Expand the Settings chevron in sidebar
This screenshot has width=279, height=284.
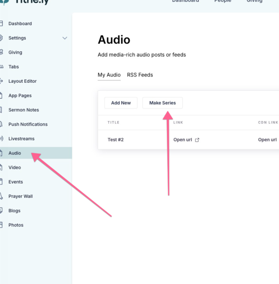coord(65,38)
